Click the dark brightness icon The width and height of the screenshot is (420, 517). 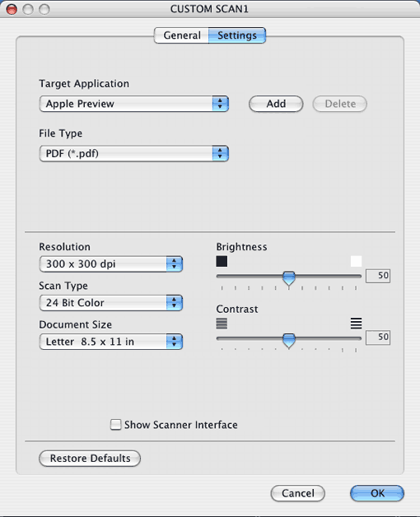click(222, 262)
